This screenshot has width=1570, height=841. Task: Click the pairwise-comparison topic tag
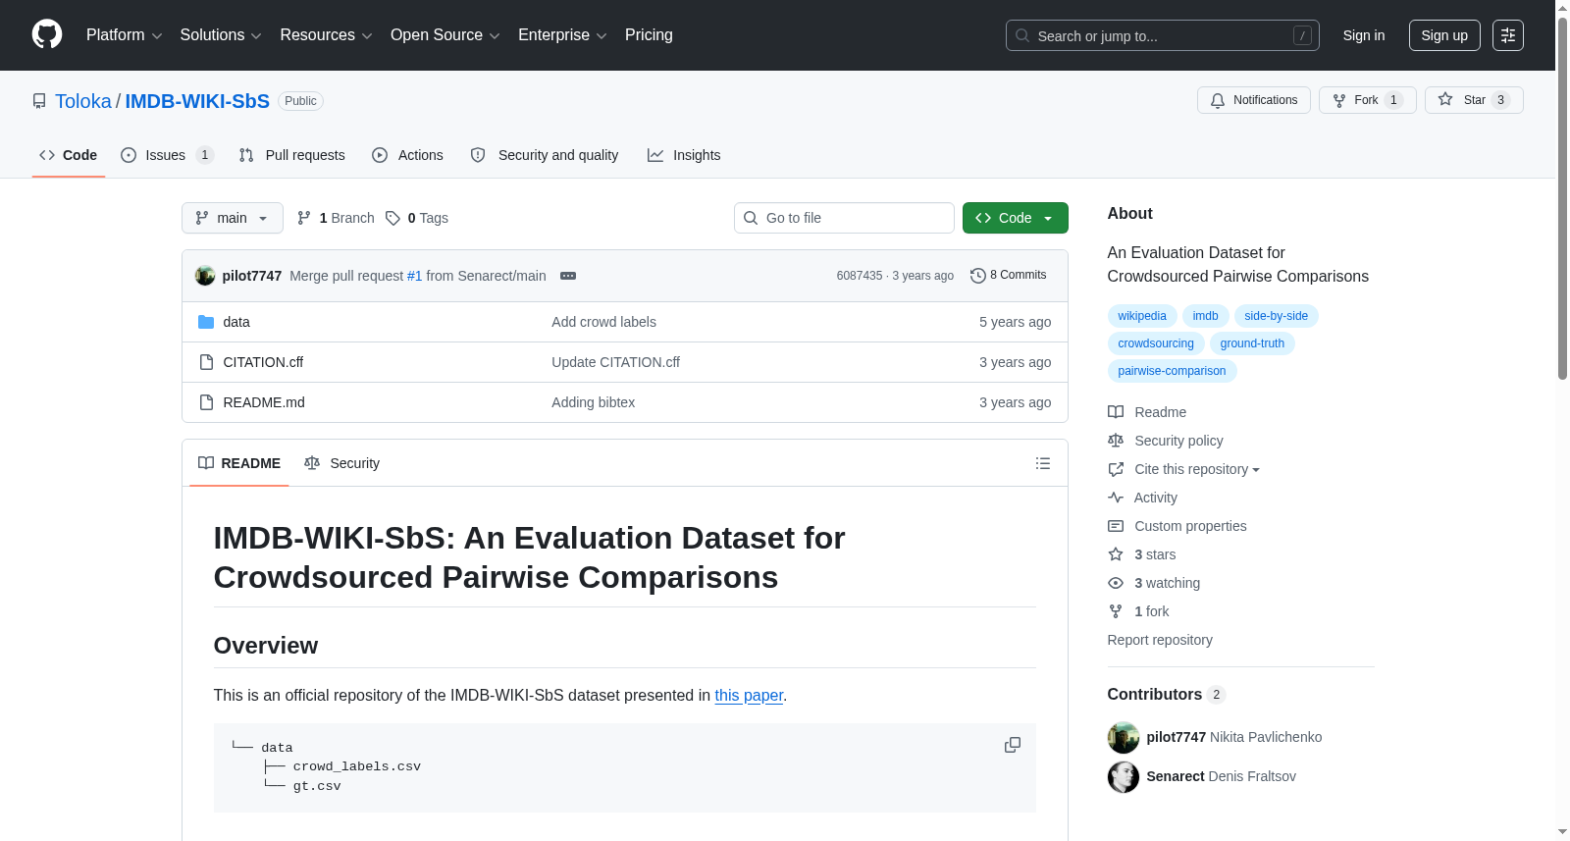[x=1172, y=371]
